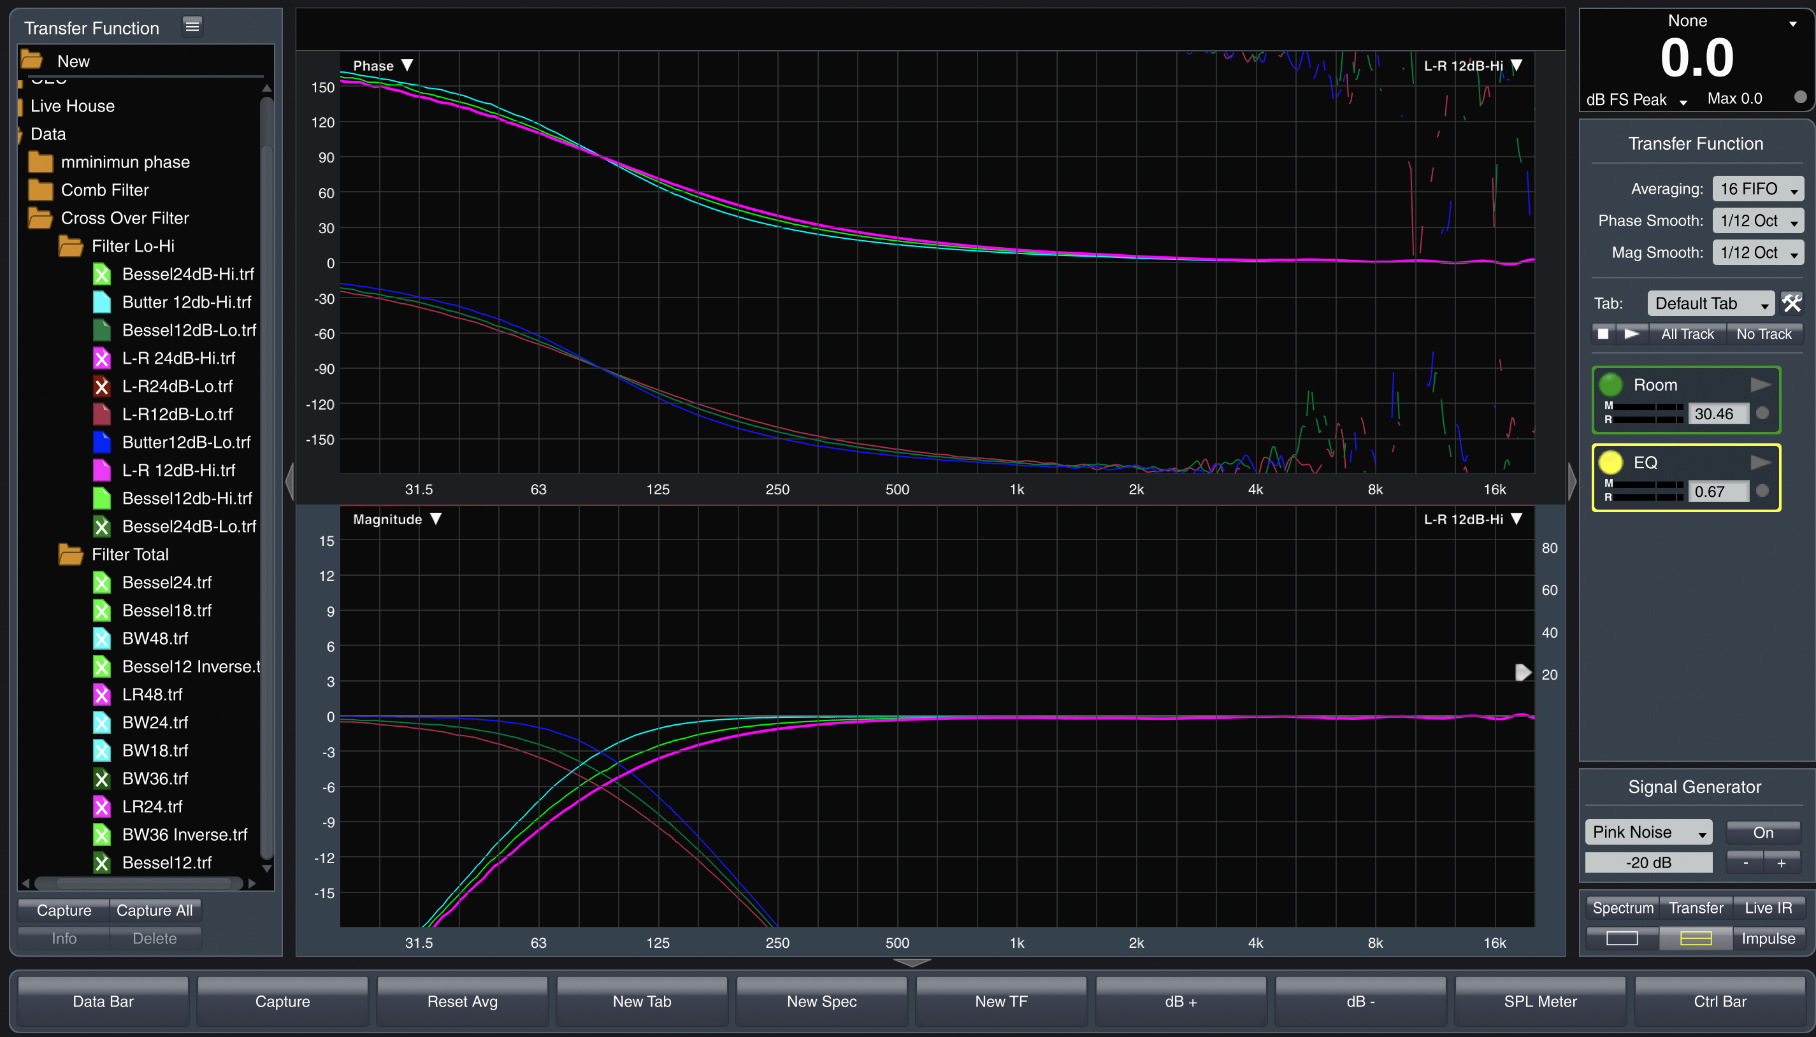The image size is (1816, 1037).
Task: Open the SPL Meter button
Action: click(1540, 1001)
